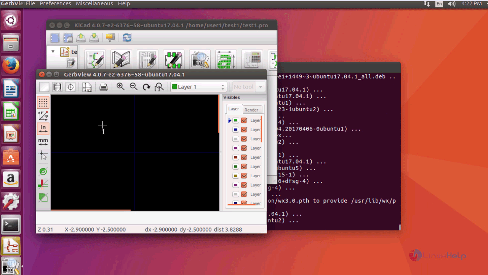The image size is (488, 275).
Task: Launch Eeschema schematic editor from KiCad
Action: 95,60
